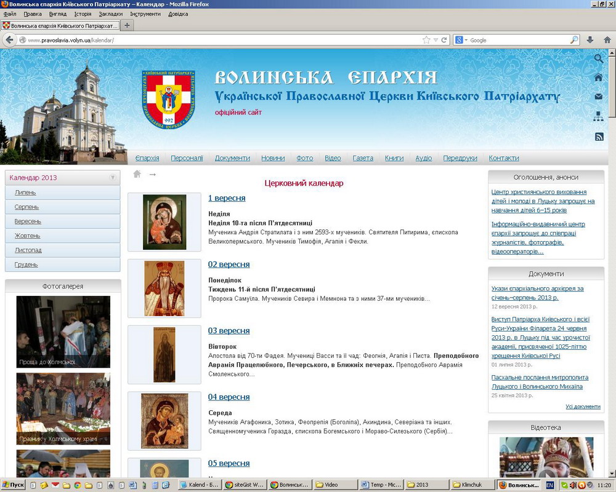Click the site search magnifier icon
The image size is (616, 492).
point(598,58)
